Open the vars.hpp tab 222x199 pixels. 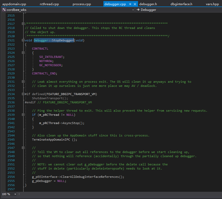pyautogui.click(x=212, y=4)
